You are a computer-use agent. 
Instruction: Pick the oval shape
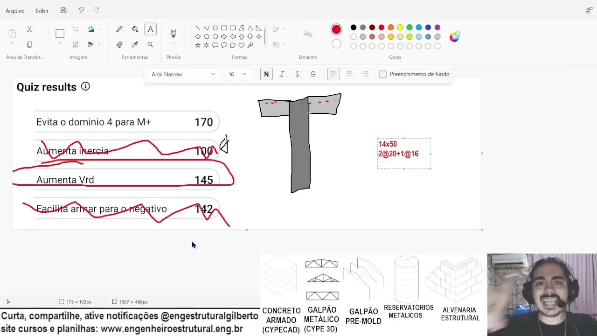click(215, 28)
